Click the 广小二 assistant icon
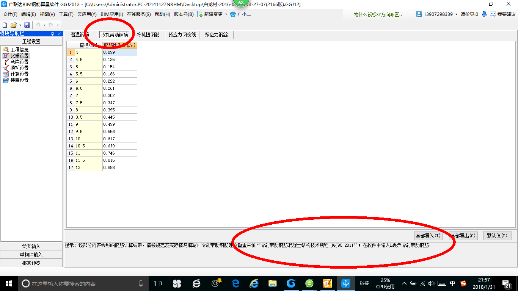Viewport: 518px width, 291px height. (233, 14)
